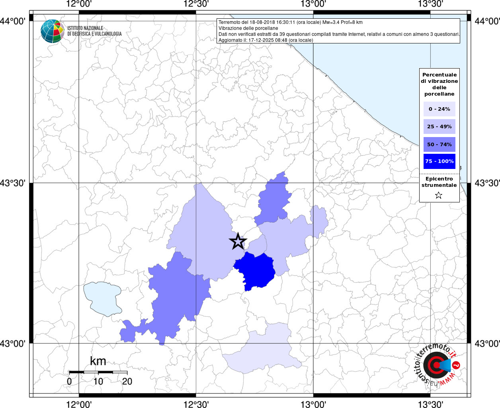Click the scale bar '0' value
Screen dimensions: 500x408
coord(69,381)
